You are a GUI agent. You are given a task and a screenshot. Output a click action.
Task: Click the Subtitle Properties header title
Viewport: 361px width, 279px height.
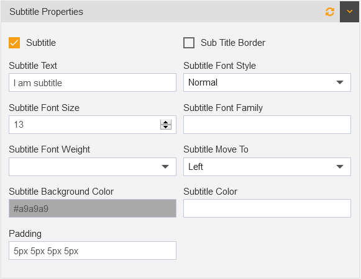coord(46,12)
